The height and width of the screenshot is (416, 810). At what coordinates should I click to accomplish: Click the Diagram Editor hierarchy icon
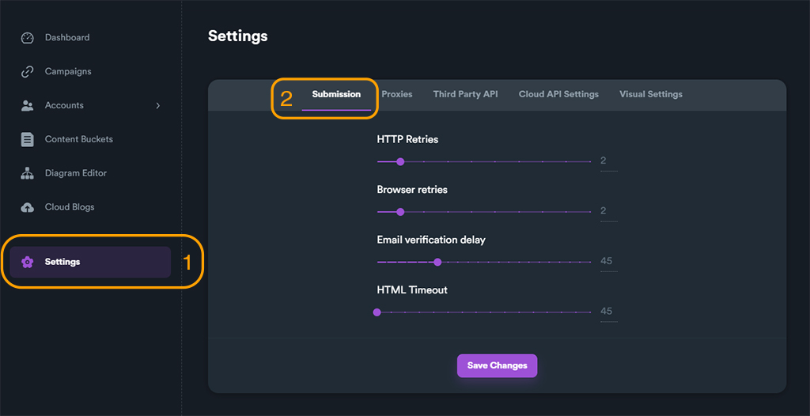[x=28, y=173]
